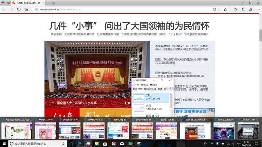Viewport: 262px width, 147px height.
Task: Click the browser Back arrow
Action: [4, 10]
